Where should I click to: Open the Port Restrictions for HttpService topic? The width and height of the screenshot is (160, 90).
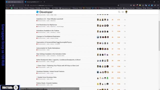pyautogui.click(x=47, y=25)
